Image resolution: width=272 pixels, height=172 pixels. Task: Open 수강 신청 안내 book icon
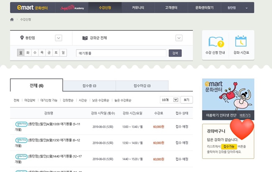[x=216, y=42]
